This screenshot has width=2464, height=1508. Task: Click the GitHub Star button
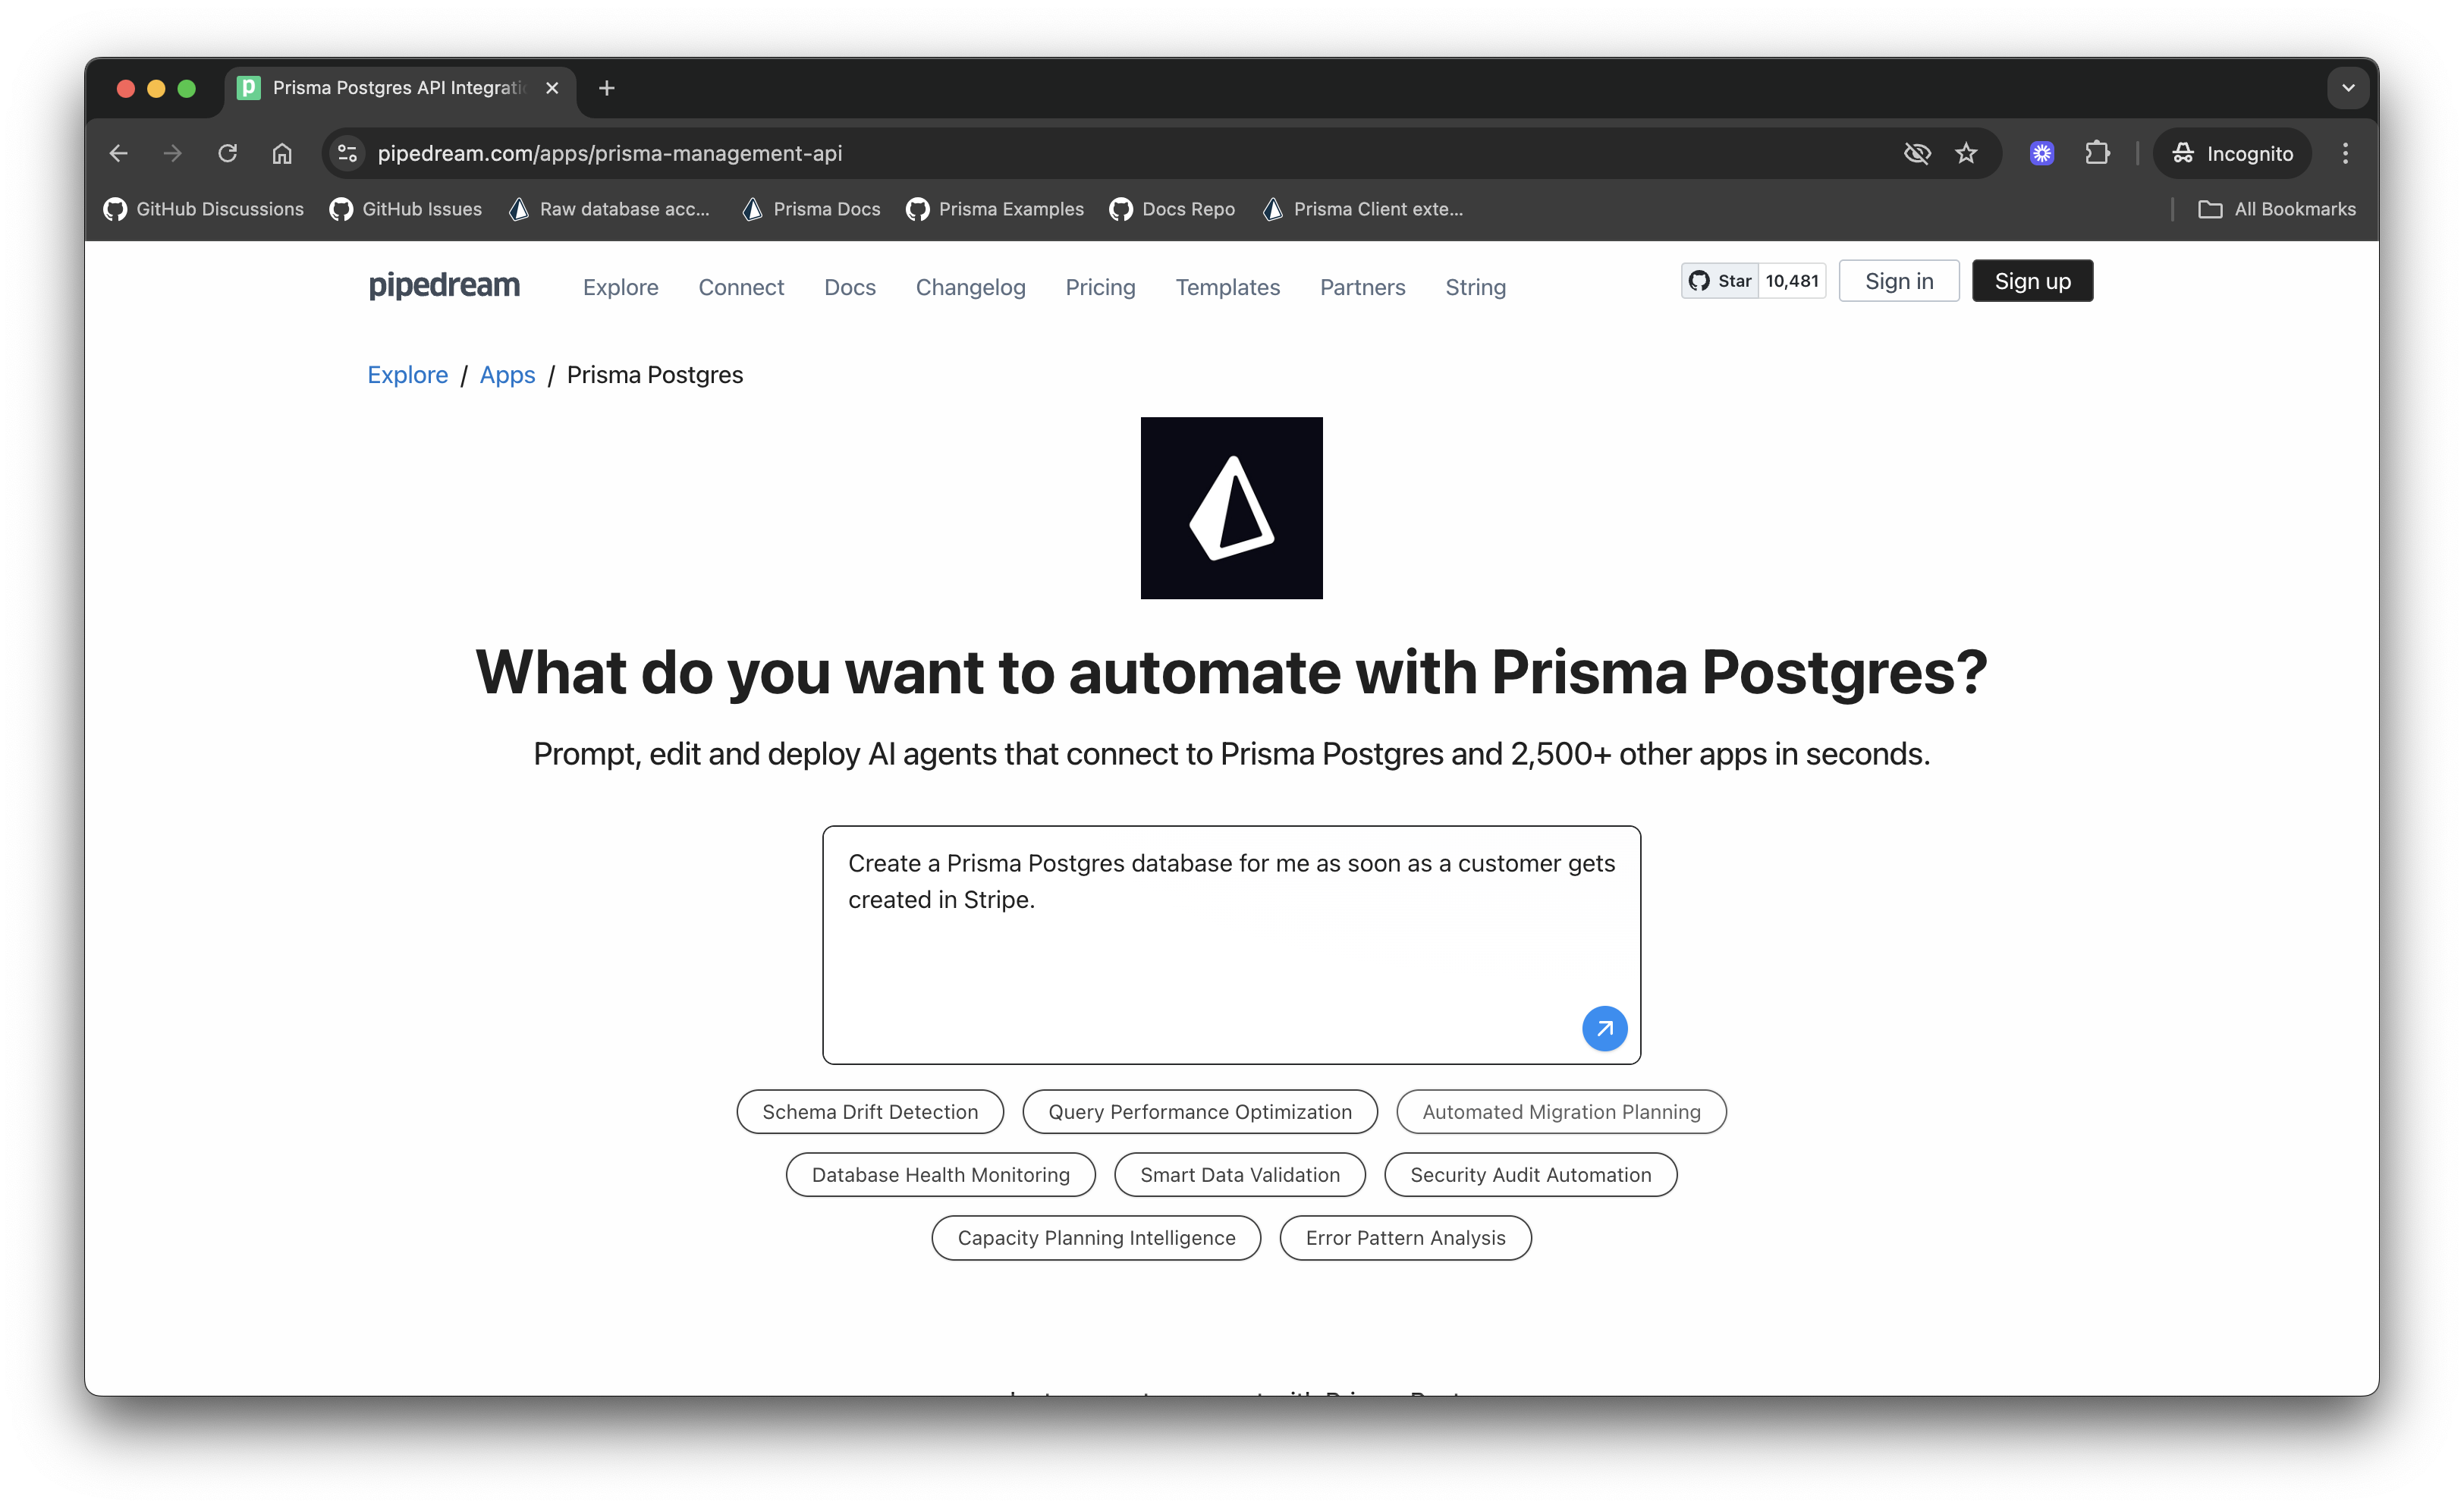pos(1720,281)
